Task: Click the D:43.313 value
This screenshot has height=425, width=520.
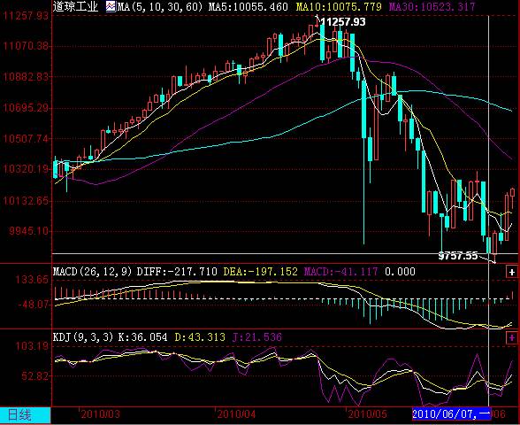Action: pyautogui.click(x=200, y=337)
